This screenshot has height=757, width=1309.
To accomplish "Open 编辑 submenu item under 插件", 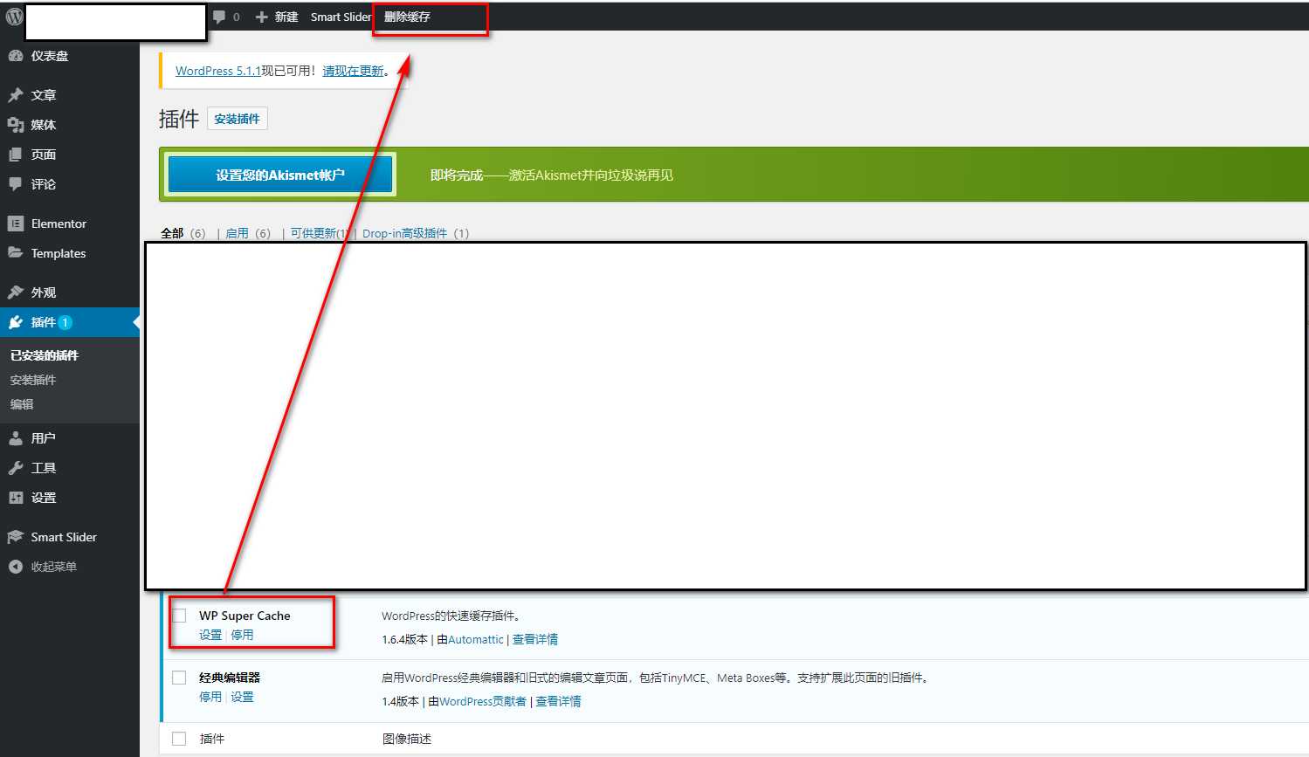I will [x=22, y=404].
